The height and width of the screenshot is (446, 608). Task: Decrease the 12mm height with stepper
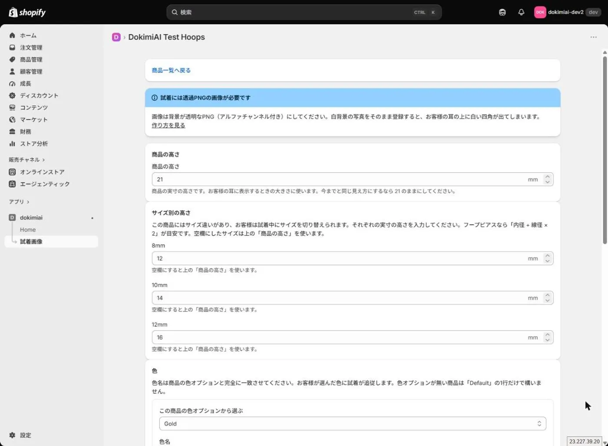point(548,340)
